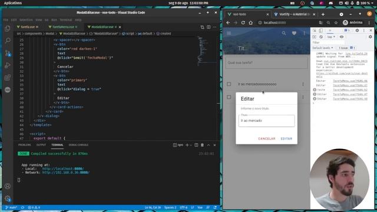Click EDITAR button in Editar dialog
This screenshot has height=212, width=377.
tap(286, 139)
